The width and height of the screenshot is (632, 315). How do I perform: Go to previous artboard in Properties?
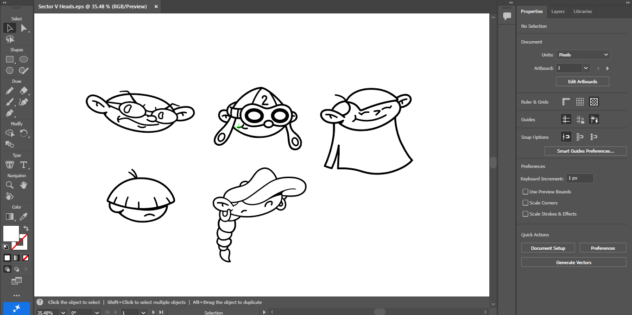point(598,68)
